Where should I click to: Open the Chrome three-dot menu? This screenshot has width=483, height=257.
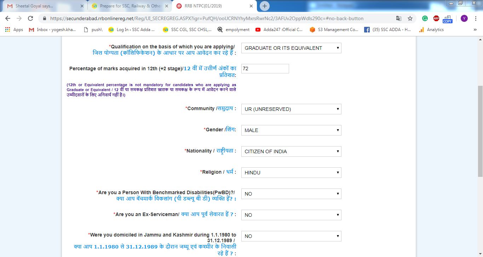pyautogui.click(x=475, y=18)
